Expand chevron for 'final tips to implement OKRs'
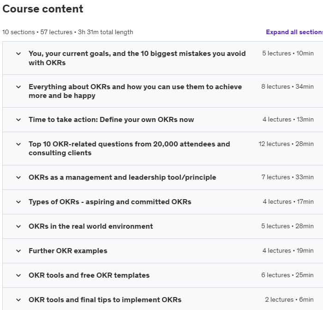 18,300
